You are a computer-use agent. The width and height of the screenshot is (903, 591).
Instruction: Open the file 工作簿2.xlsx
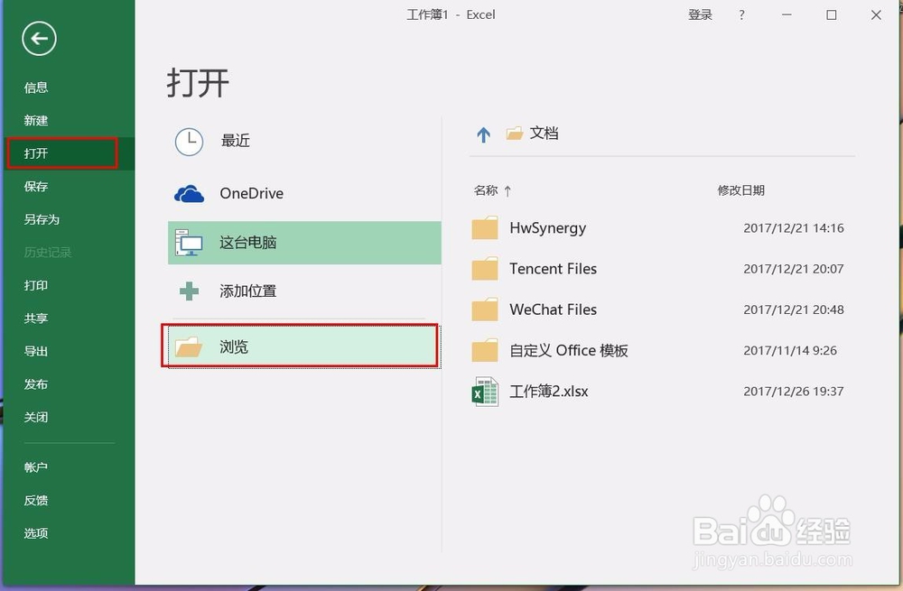551,391
